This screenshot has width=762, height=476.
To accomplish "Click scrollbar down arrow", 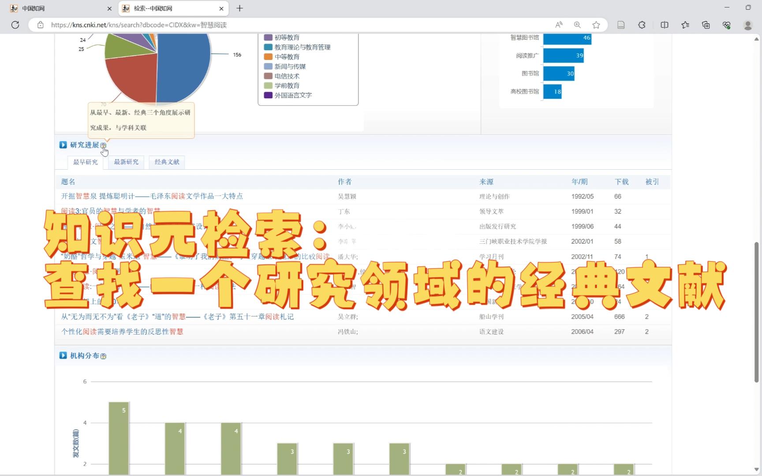I will 757,469.
